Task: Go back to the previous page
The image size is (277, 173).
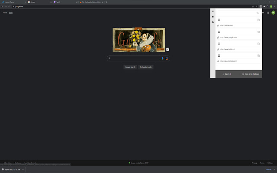Action: (x=2, y=6)
